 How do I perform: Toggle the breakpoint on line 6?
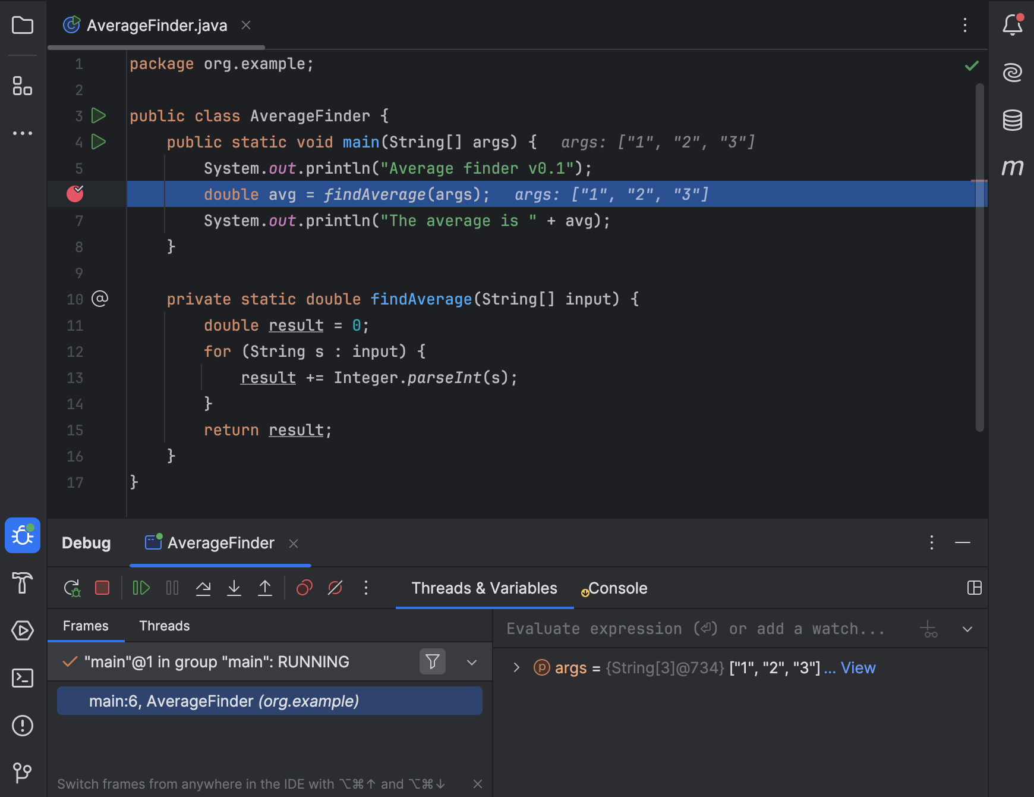[74, 193]
